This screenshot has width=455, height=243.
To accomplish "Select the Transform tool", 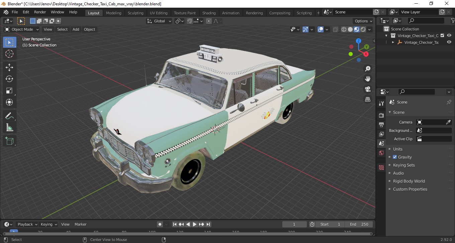I will (9, 102).
